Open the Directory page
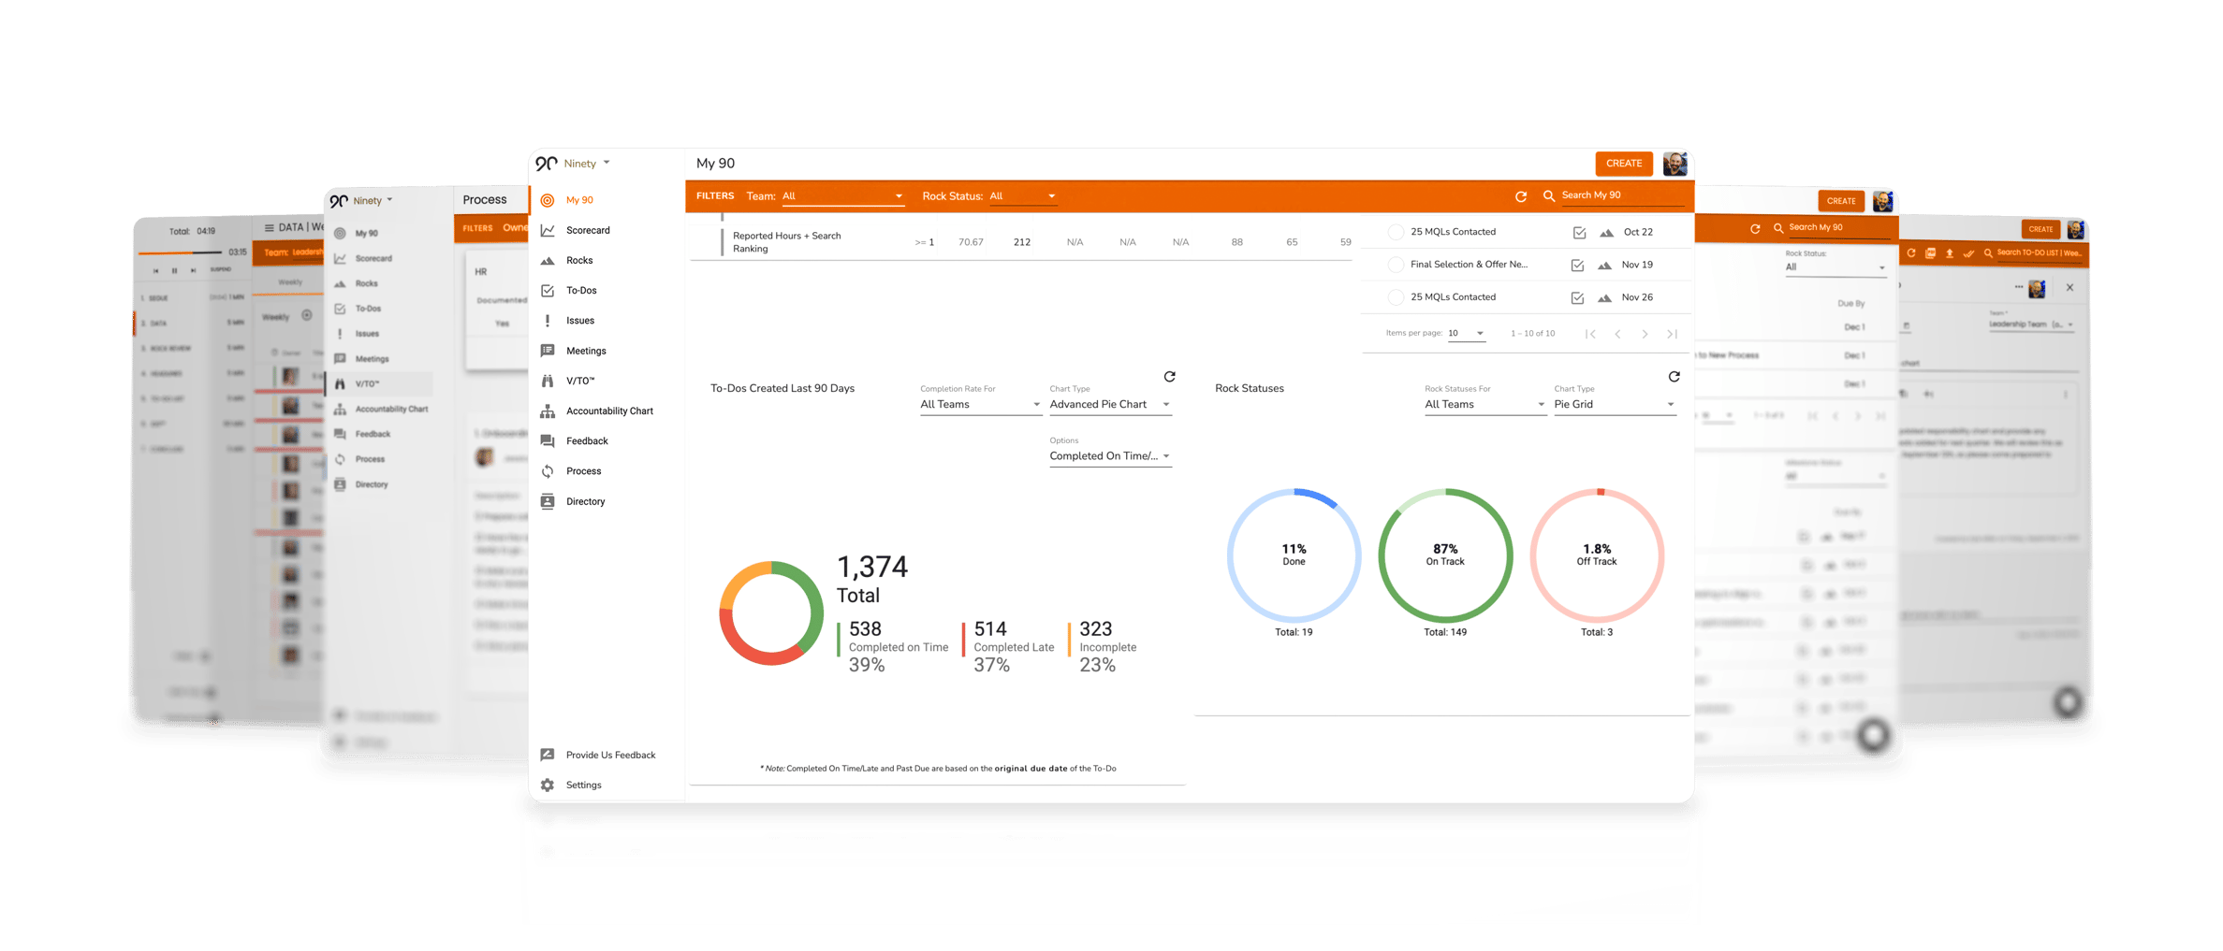Image resolution: width=2223 pixels, height=951 pixels. click(585, 501)
